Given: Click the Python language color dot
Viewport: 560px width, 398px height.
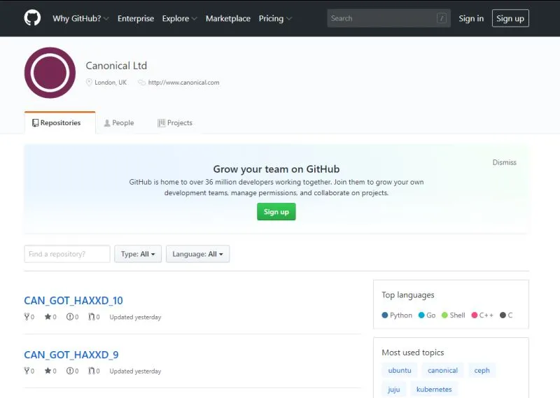Looking at the screenshot, I should pyautogui.click(x=384, y=315).
